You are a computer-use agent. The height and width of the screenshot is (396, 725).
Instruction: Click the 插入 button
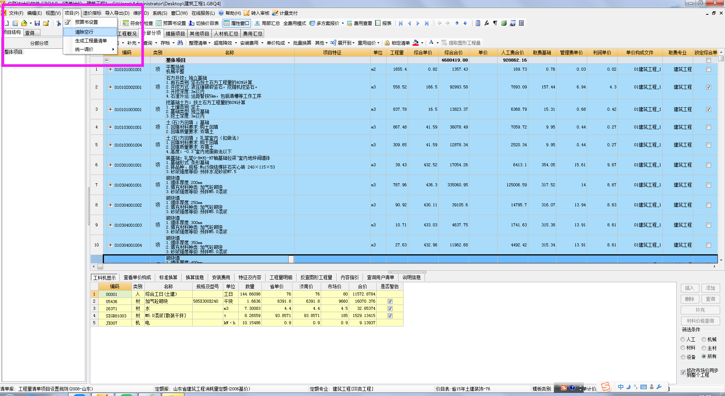(x=690, y=288)
